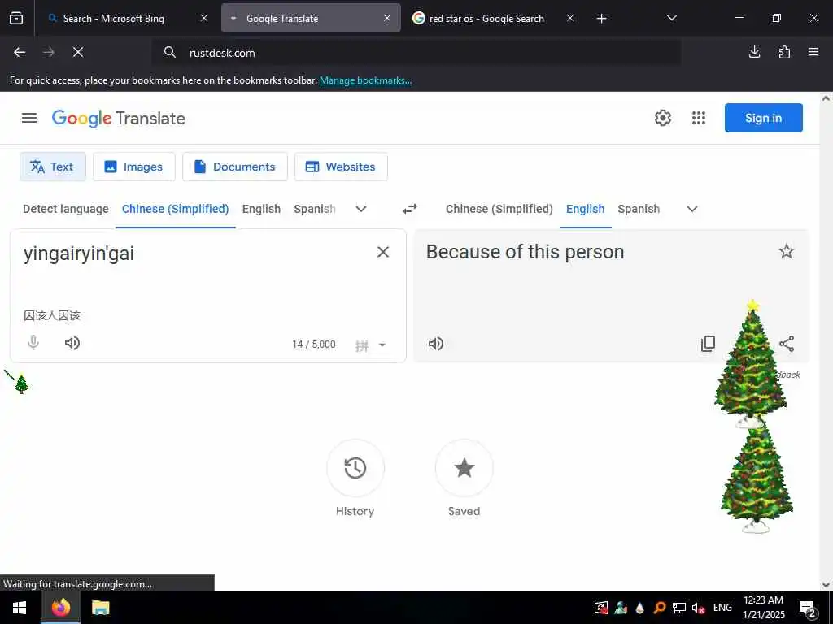Open File Explorer from the taskbar
The height and width of the screenshot is (624, 833).
[x=100, y=608]
